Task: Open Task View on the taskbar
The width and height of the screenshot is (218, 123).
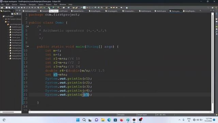Action: (90, 120)
